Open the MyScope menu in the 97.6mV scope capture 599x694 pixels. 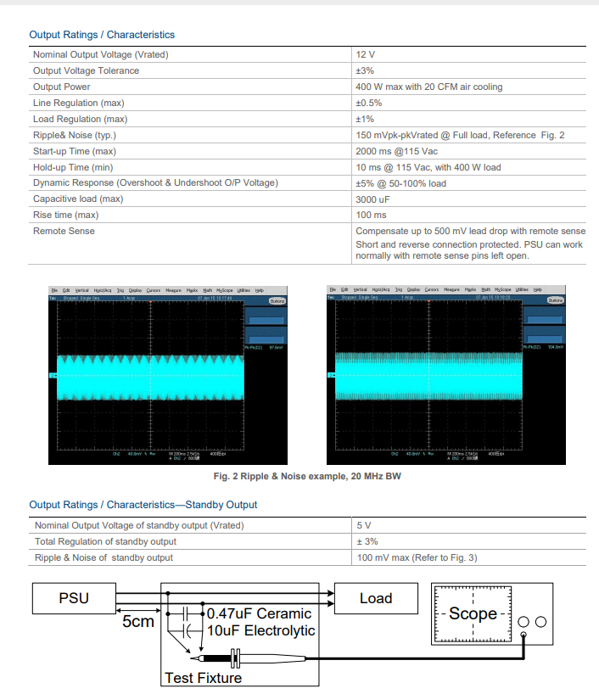pos(225,290)
